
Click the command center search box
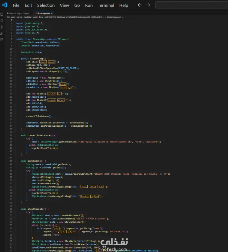click(192, 5)
